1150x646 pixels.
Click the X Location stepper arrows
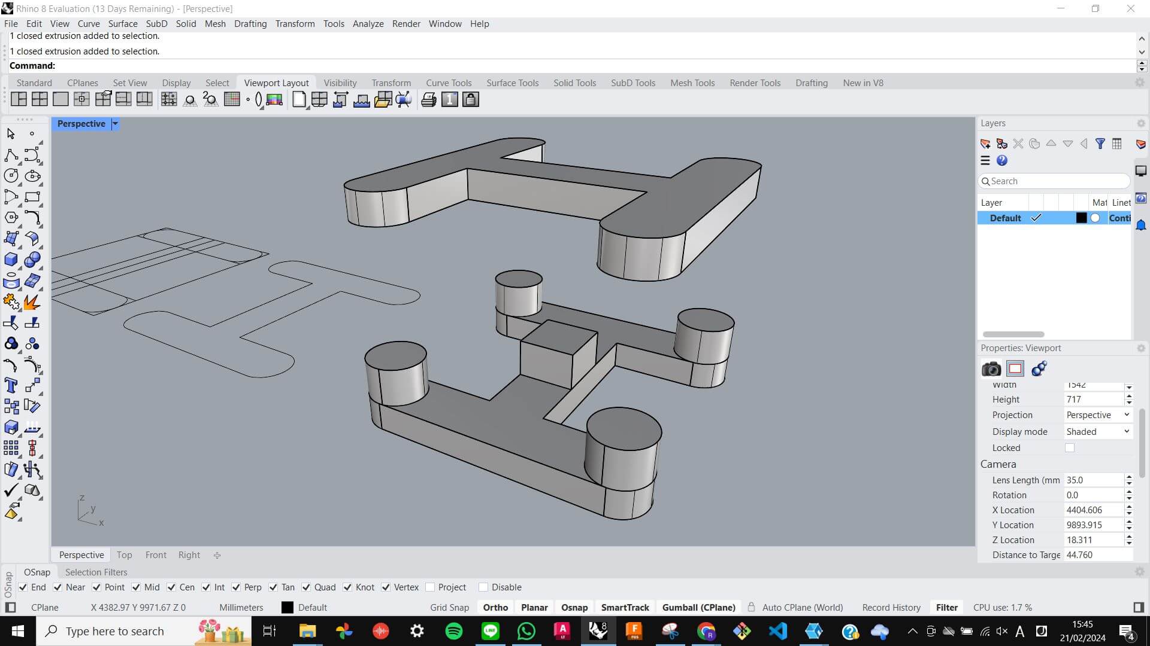(1129, 510)
